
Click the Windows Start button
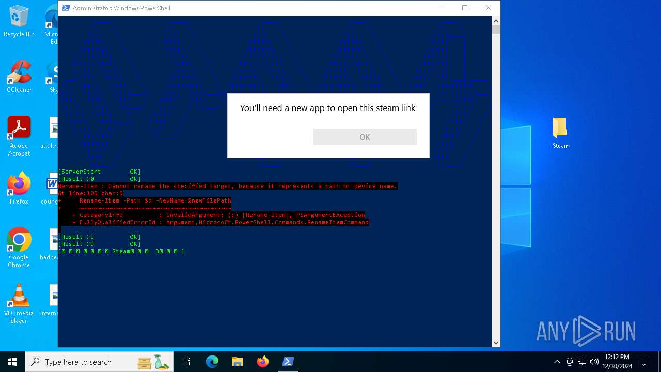tap(12, 362)
